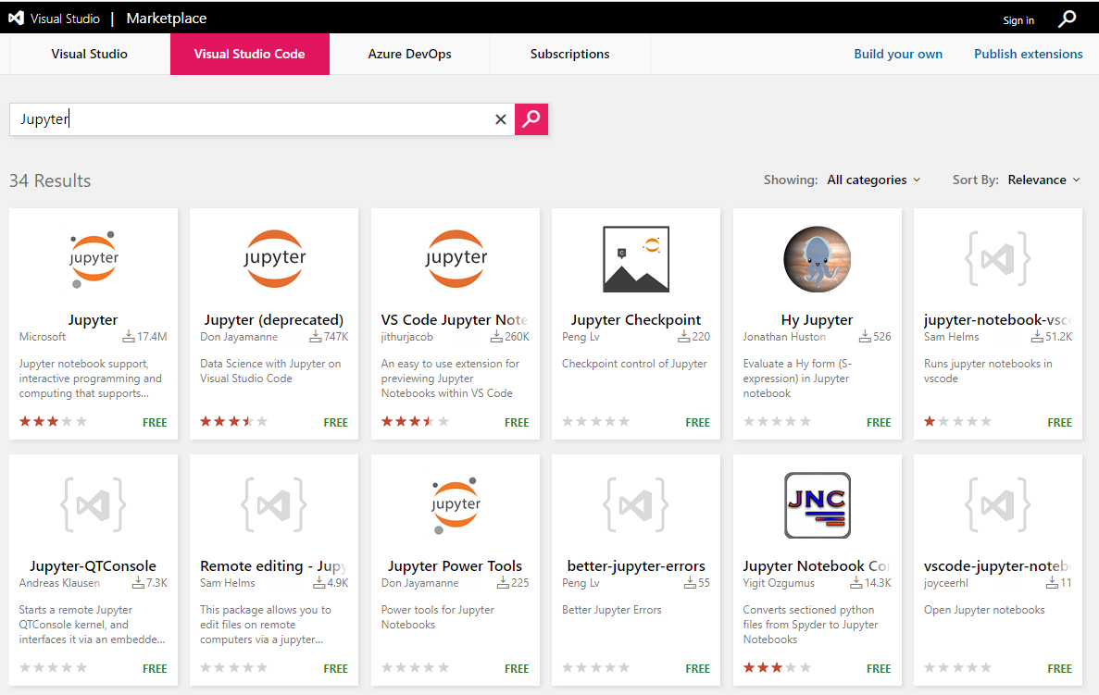Click the star rating on Microsoft Jupyter card

pyautogui.click(x=54, y=422)
